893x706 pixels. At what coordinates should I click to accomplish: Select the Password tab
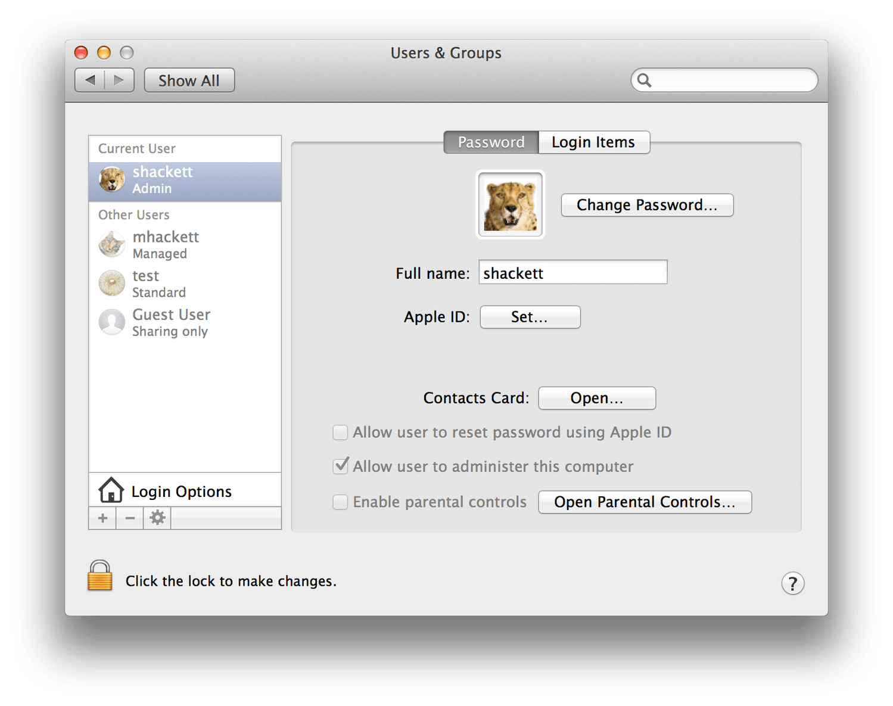(x=491, y=142)
